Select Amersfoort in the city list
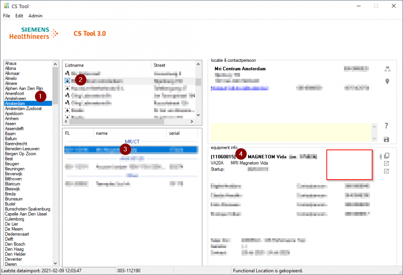Image resolution: width=403 pixels, height=275 pixels. click(x=15, y=93)
